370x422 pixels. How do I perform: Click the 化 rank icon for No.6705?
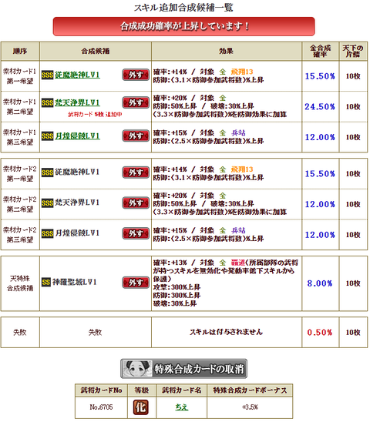(141, 407)
